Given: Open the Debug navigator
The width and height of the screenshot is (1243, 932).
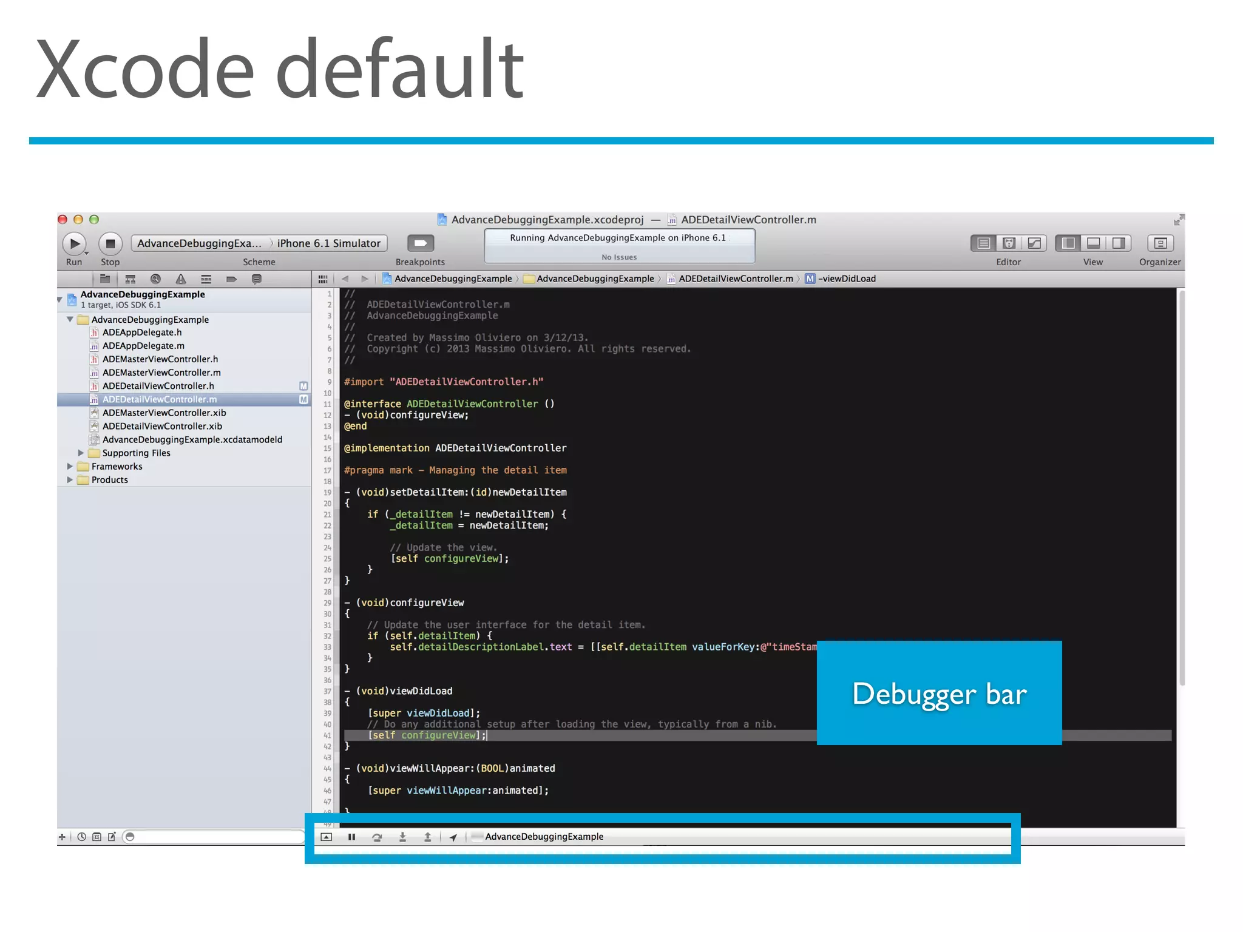Looking at the screenshot, I should click(206, 279).
